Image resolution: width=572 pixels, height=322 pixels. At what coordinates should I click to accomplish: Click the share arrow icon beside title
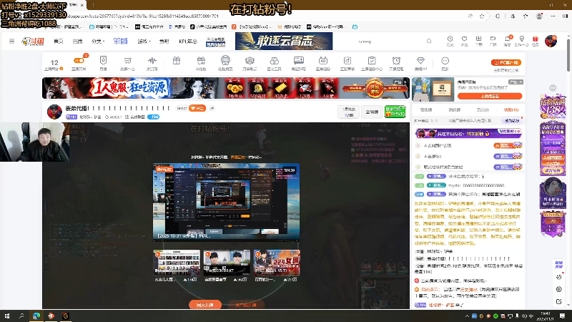212,108
